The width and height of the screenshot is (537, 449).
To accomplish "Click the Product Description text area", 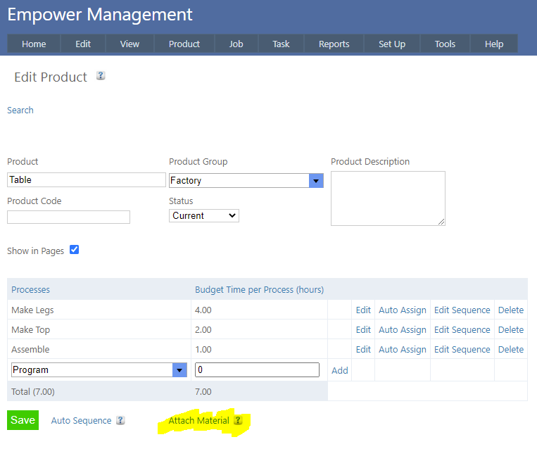I will point(387,198).
